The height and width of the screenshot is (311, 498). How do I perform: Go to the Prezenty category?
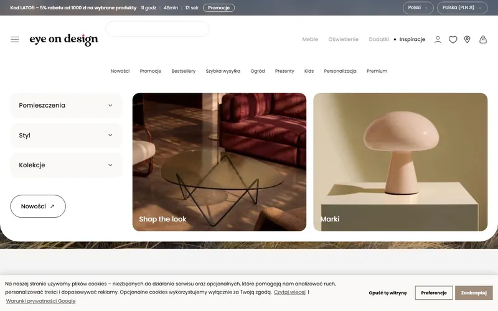tap(284, 71)
